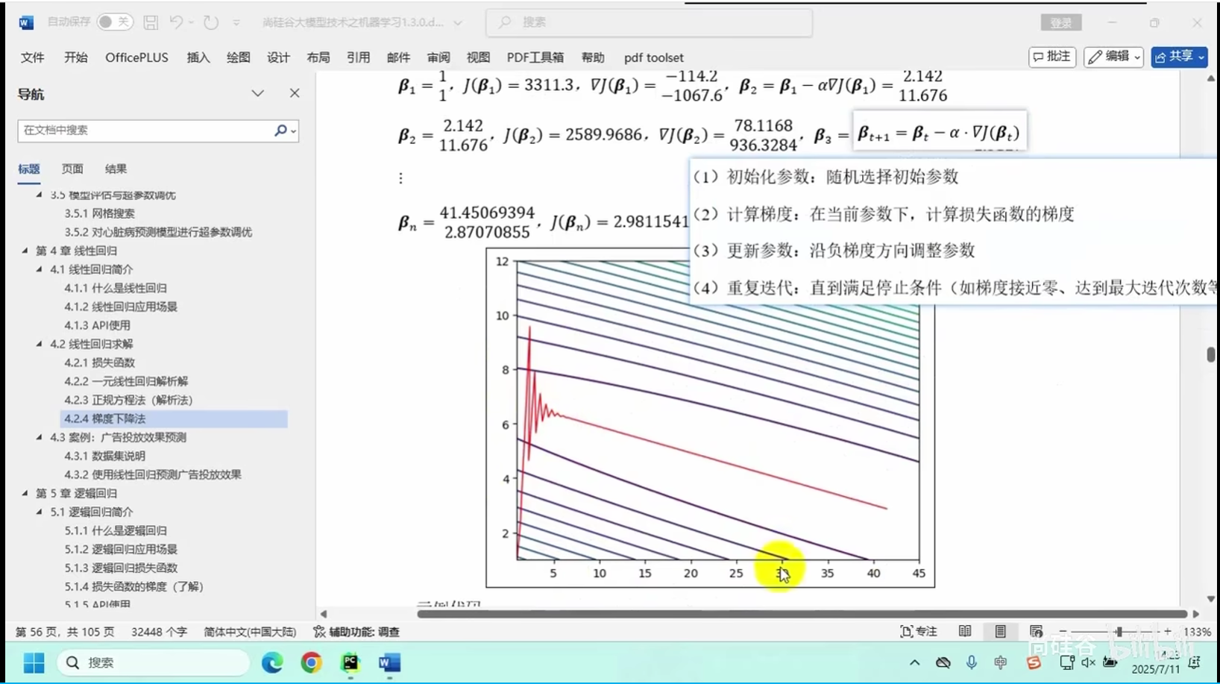Click the 在文档中搜索 search field
The image size is (1220, 684).
pos(145,131)
